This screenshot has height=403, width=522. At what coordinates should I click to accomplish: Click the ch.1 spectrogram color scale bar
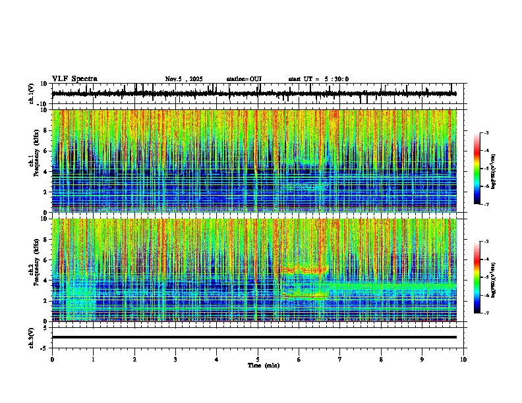[477, 169]
